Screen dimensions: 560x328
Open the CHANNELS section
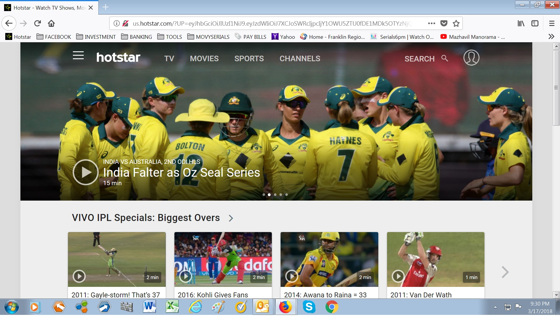pyautogui.click(x=300, y=59)
